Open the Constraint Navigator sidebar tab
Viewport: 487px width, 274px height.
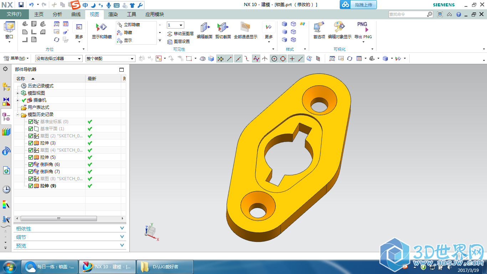coord(6,101)
